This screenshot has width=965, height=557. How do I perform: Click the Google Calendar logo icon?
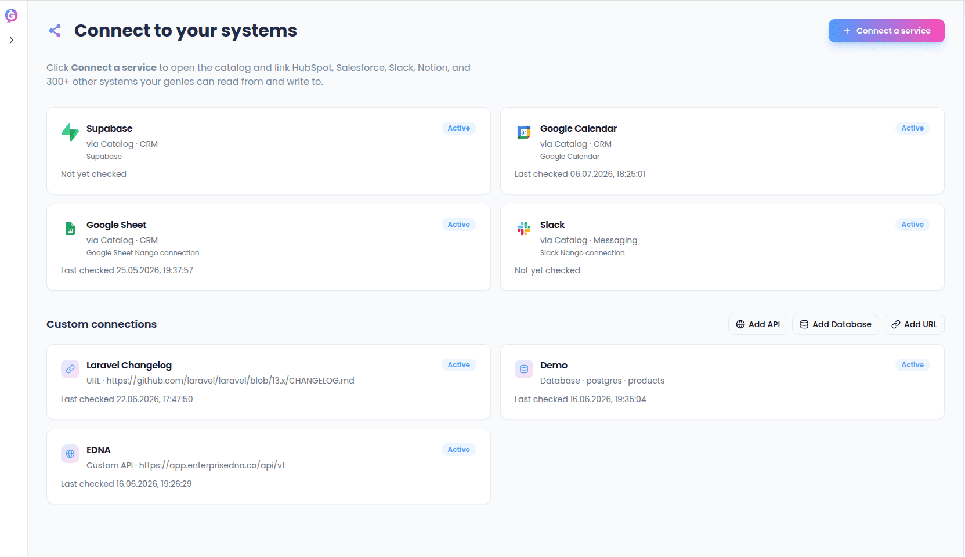tap(524, 132)
